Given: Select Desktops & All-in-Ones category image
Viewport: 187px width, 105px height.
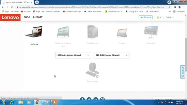Looking at the screenshot, I should (63, 32).
